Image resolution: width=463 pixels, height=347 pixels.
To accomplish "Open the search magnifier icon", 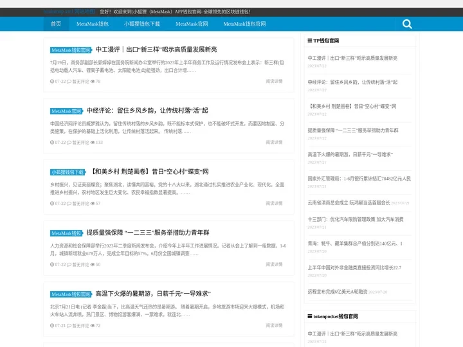I will [x=407, y=24].
